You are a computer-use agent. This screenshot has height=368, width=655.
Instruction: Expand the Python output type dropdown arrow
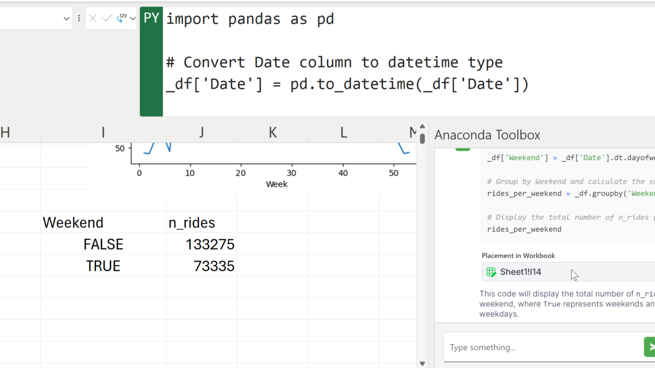(x=133, y=18)
